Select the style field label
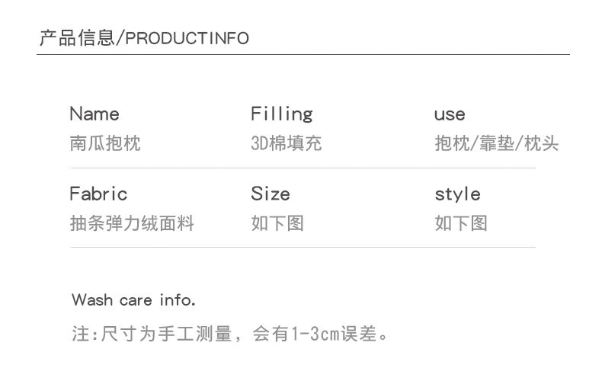This screenshot has height=381, width=602. (x=457, y=194)
